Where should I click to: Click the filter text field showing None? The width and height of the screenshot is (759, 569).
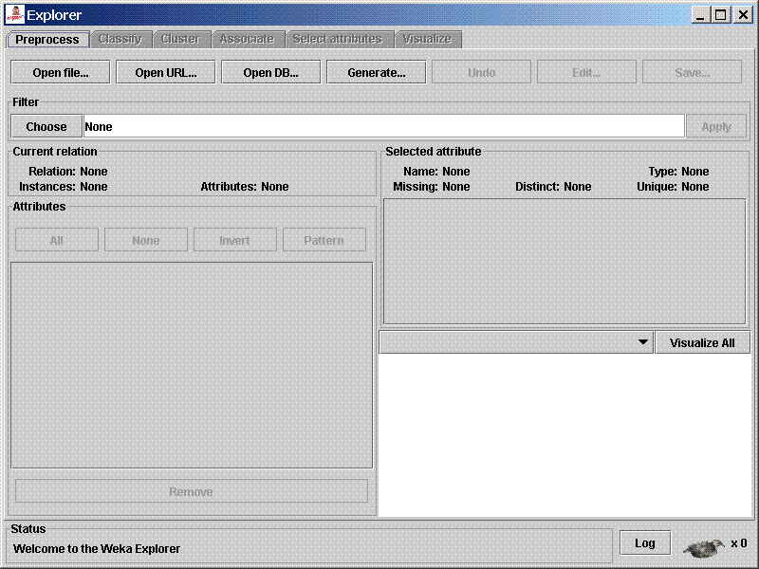click(384, 127)
